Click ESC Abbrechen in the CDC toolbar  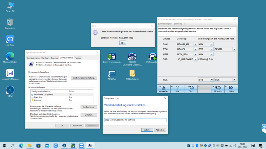(x=164, y=89)
